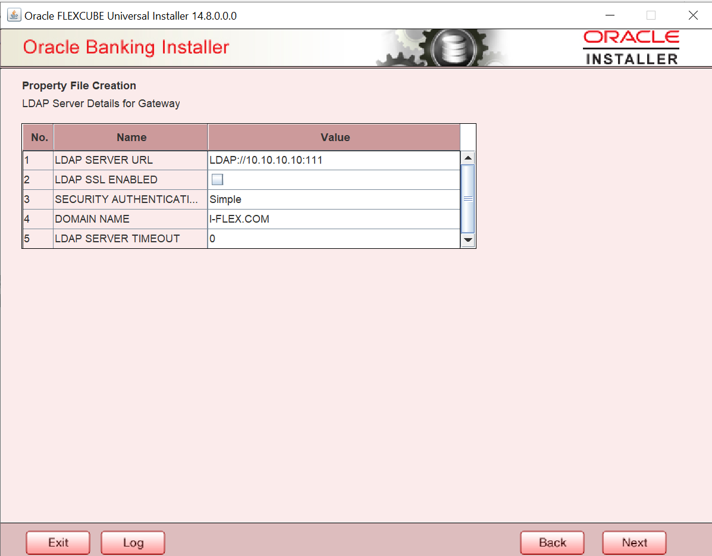The image size is (712, 556).
Task: Proceed with the Next button
Action: click(634, 542)
